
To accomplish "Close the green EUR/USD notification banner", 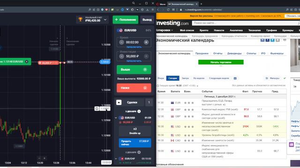I will 27,62.
